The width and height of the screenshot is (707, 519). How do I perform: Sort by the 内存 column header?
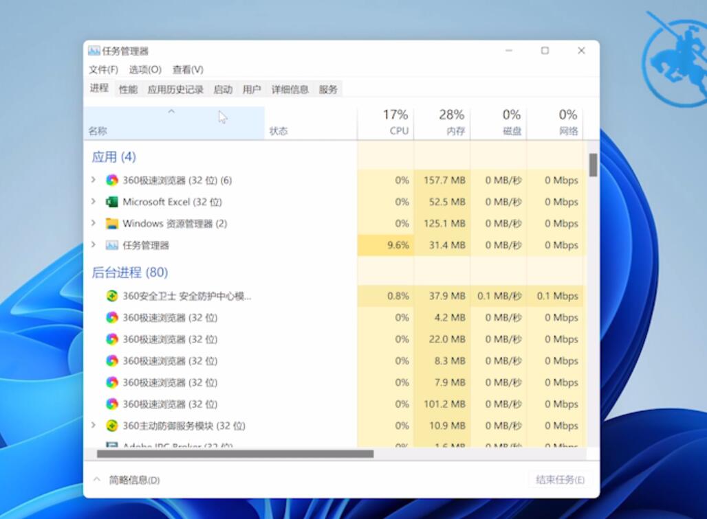[x=442, y=122]
